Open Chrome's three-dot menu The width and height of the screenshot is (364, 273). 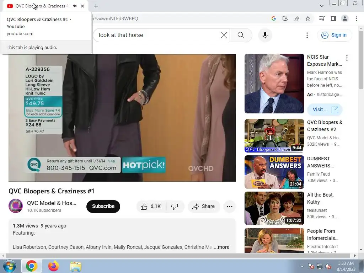(x=356, y=18)
